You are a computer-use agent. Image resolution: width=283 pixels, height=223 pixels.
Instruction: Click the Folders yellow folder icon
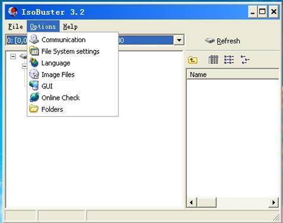pos(34,109)
